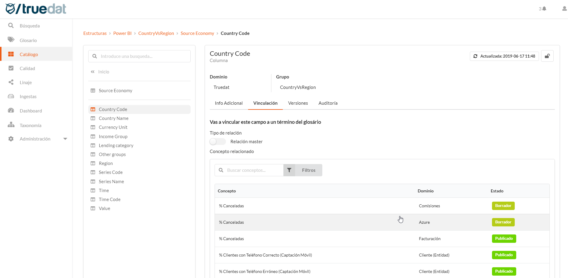
Task: Toggle the lock icon on Country Code
Action: (547, 56)
